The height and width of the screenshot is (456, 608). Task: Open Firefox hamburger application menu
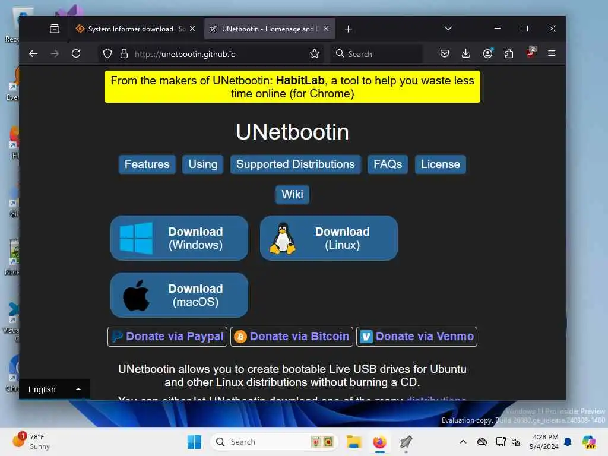point(552,53)
